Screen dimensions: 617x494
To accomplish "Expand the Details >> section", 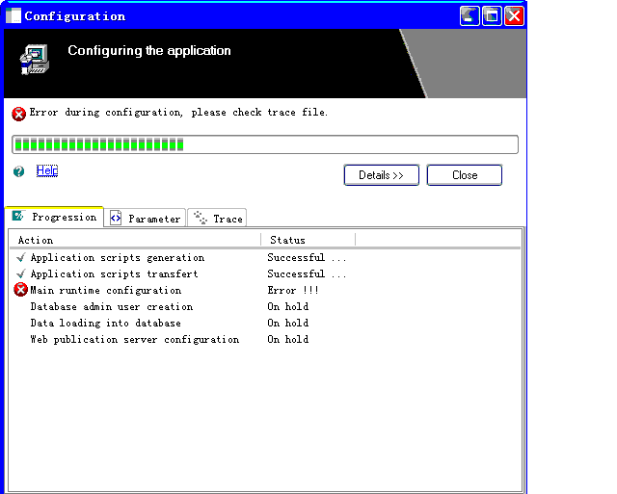I will click(381, 175).
